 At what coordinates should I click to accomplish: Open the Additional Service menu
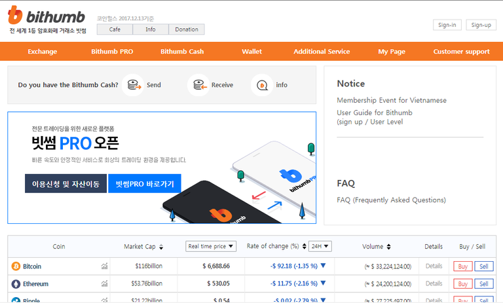click(322, 51)
